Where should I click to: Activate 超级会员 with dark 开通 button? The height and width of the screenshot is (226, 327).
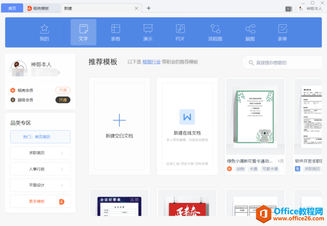point(63,100)
